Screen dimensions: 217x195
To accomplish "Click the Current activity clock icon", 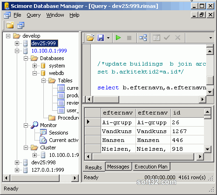I will pos(43,140).
